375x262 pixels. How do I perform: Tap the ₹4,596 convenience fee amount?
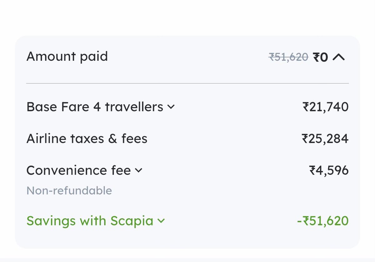[328, 170]
